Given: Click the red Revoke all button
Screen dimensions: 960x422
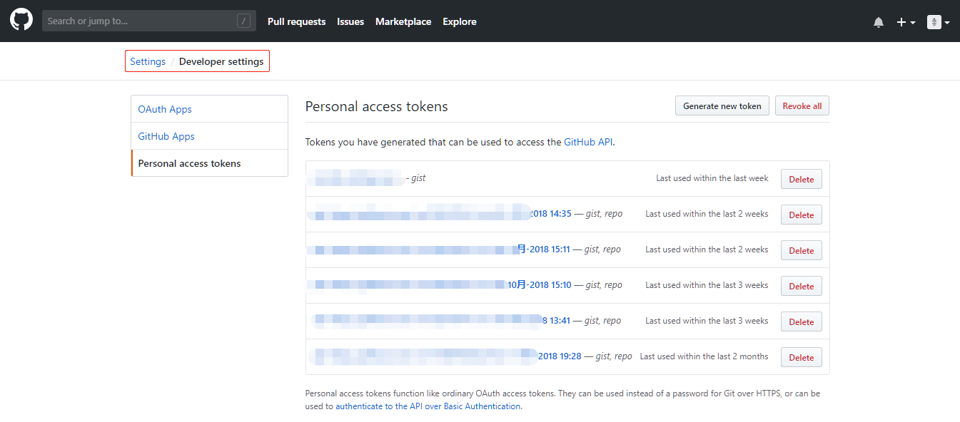Looking at the screenshot, I should (x=802, y=105).
